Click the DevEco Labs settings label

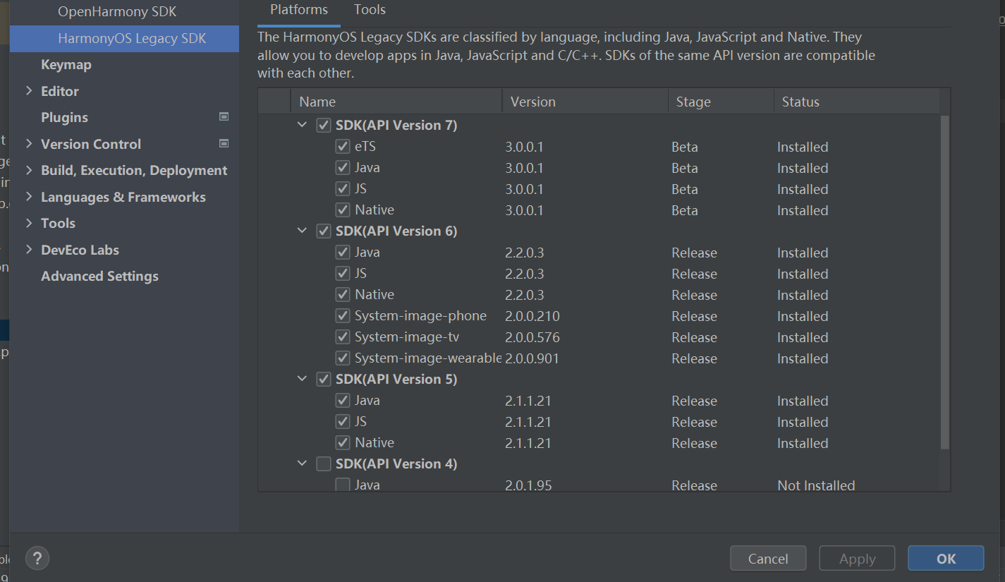tap(80, 250)
